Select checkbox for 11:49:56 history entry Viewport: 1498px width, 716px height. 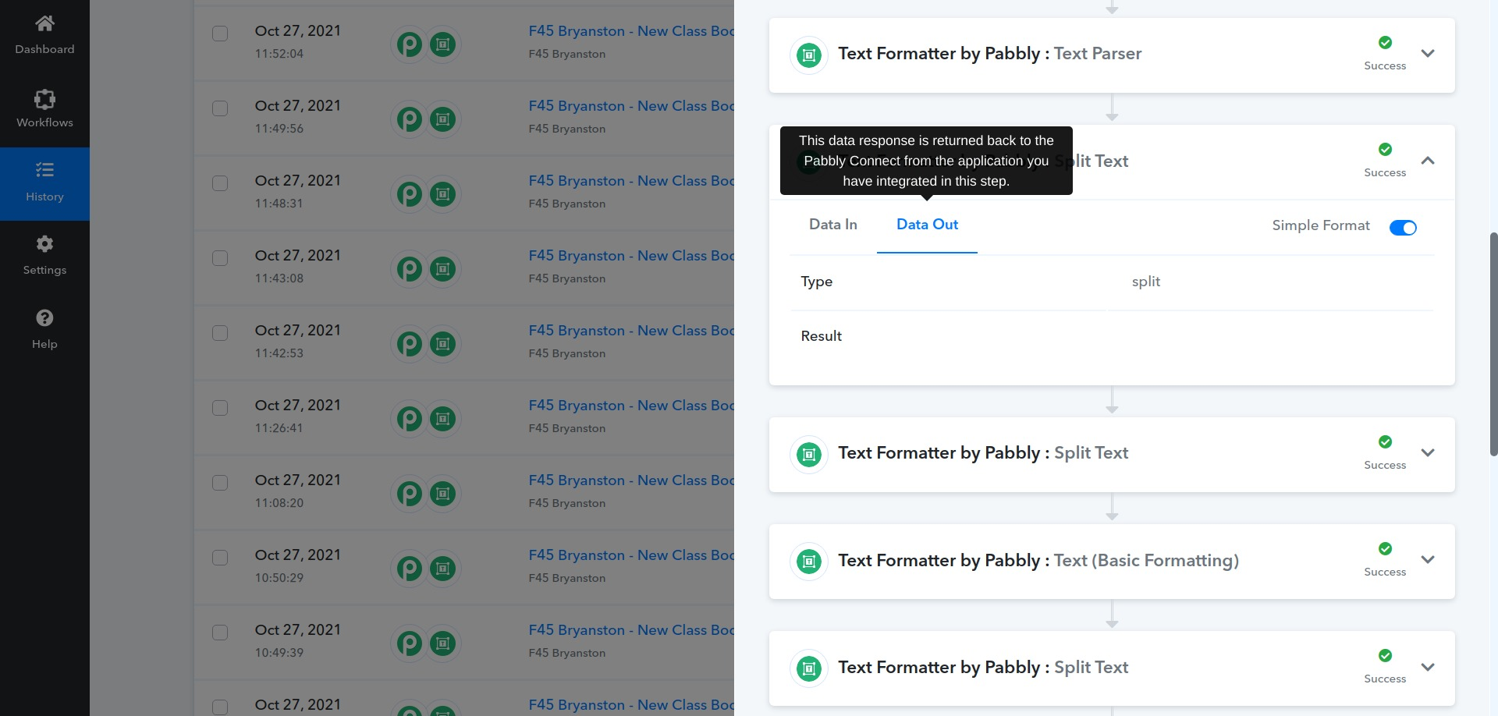[220, 108]
